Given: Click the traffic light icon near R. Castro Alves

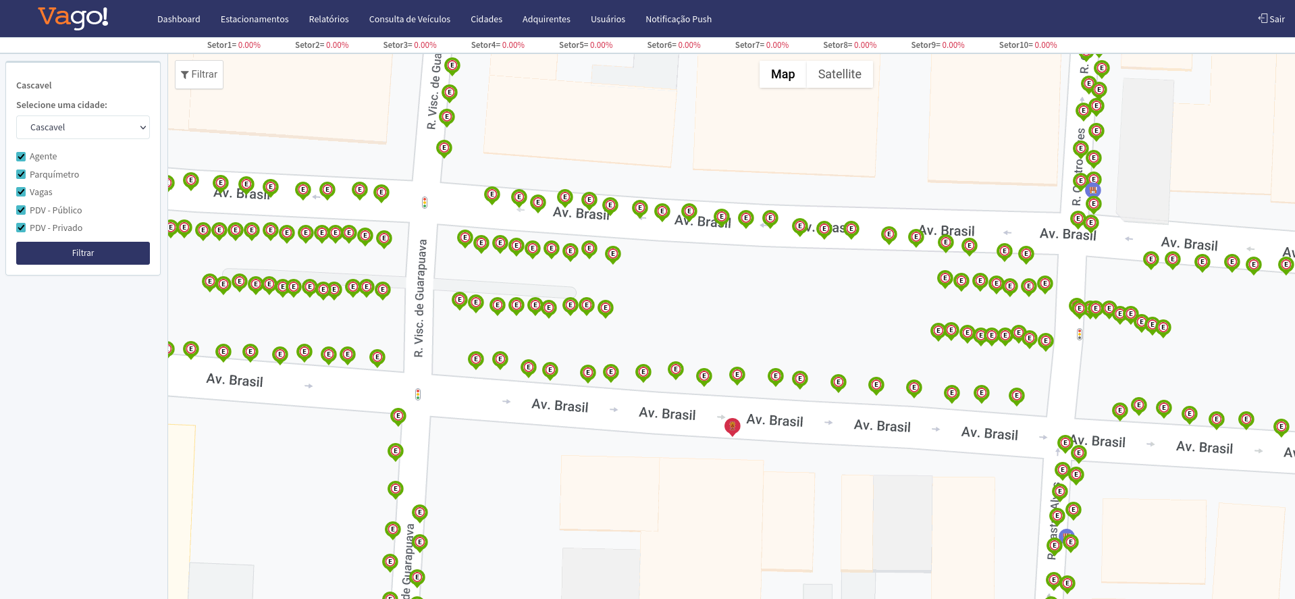Looking at the screenshot, I should click(x=1080, y=334).
